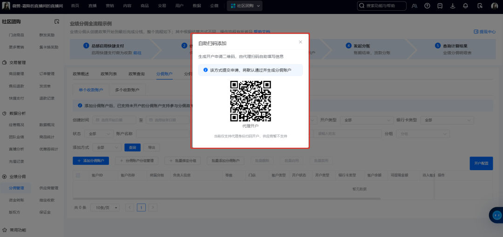Image resolution: width=503 pixels, height=237 pixels.
Task: Open the 10条/页 page size dropdown
Action: [x=105, y=207]
